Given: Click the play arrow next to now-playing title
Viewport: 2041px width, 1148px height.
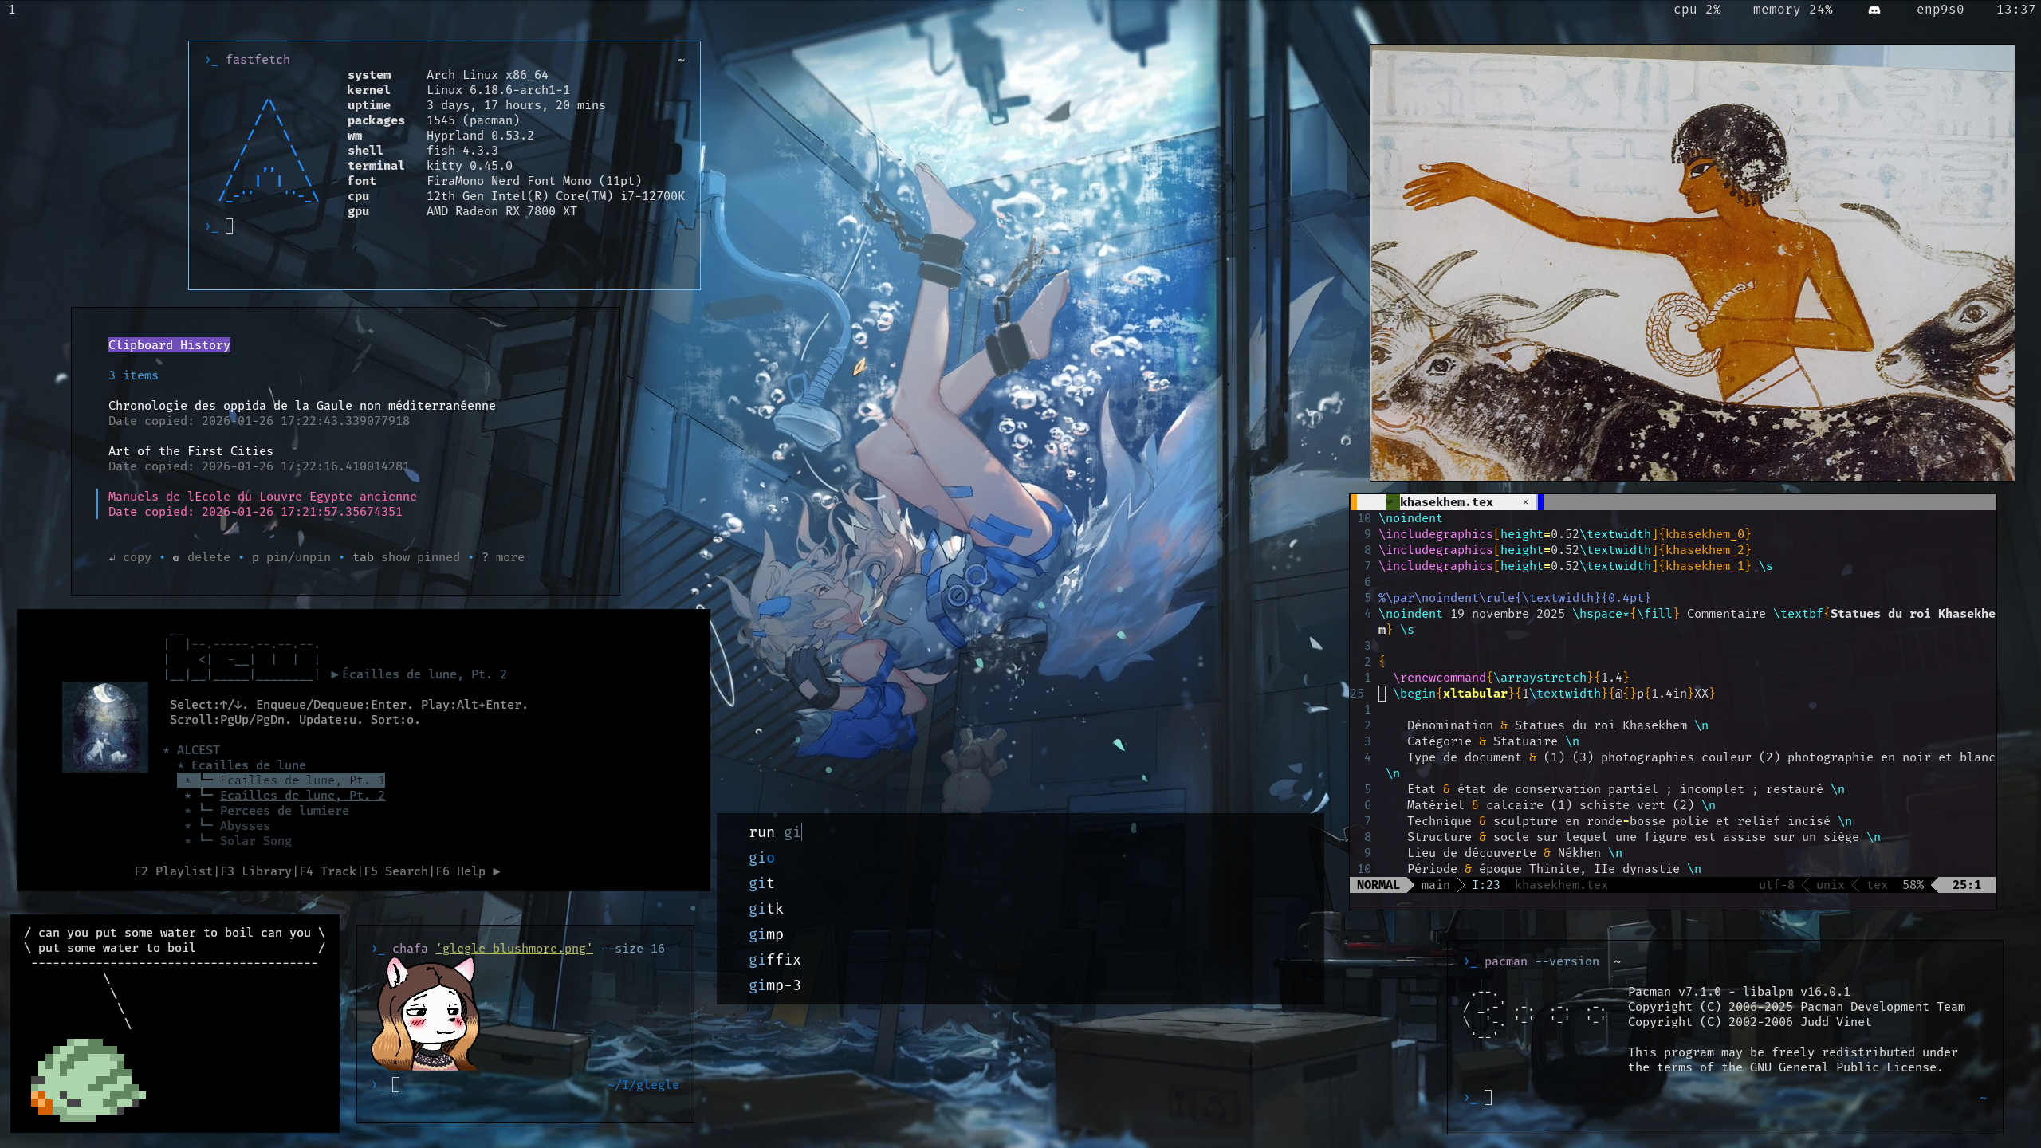Looking at the screenshot, I should point(334,674).
